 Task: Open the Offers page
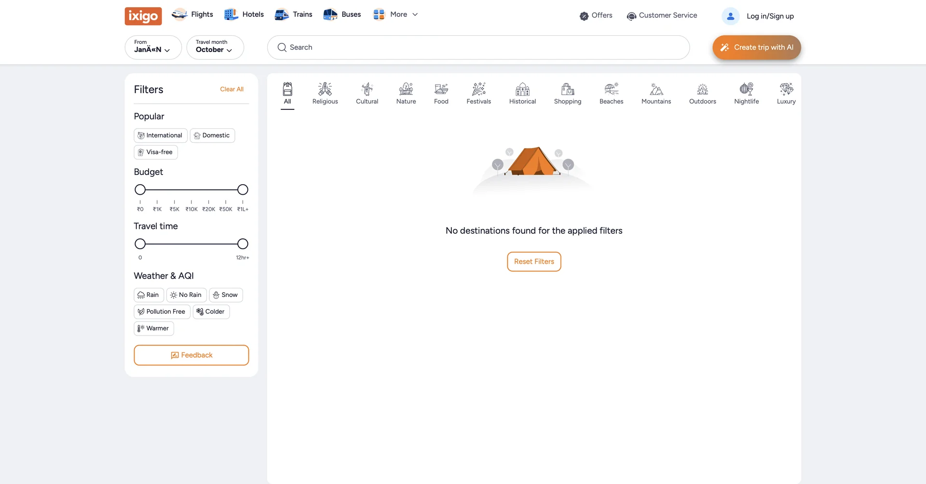pyautogui.click(x=596, y=15)
